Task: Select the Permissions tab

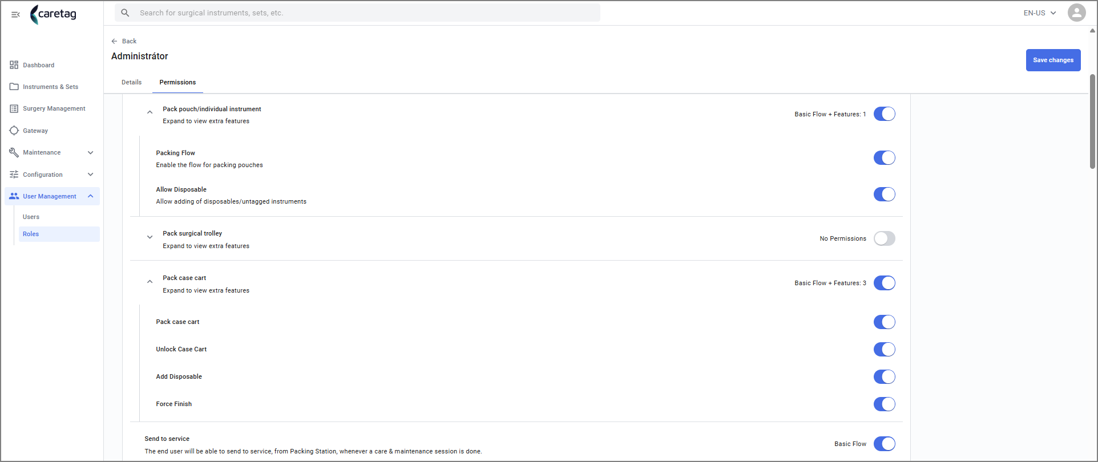Action: (177, 82)
